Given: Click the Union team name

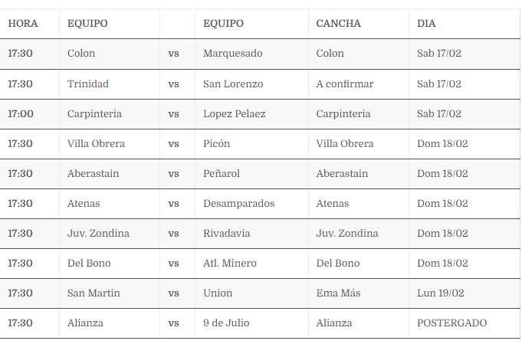Looking at the screenshot, I should 218,293.
